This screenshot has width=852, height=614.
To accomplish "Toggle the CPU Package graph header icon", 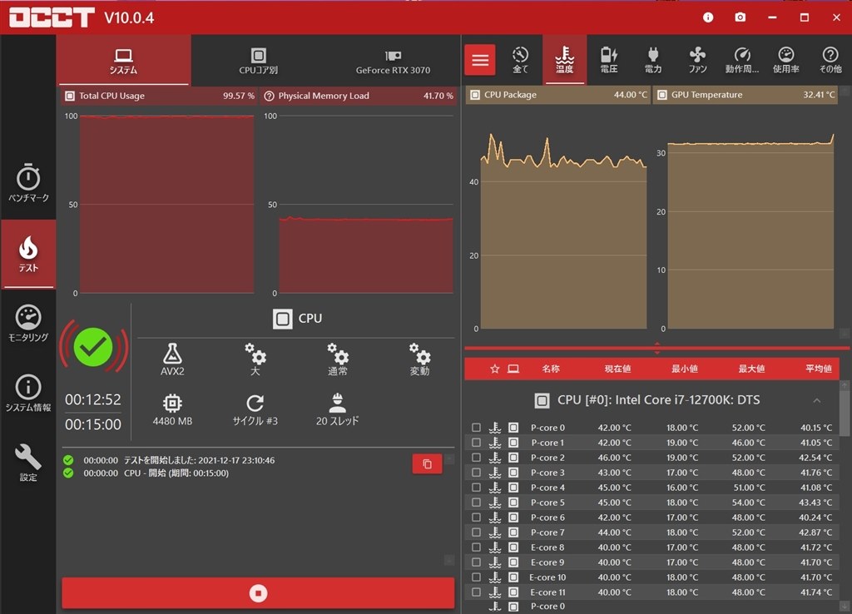I will (475, 95).
